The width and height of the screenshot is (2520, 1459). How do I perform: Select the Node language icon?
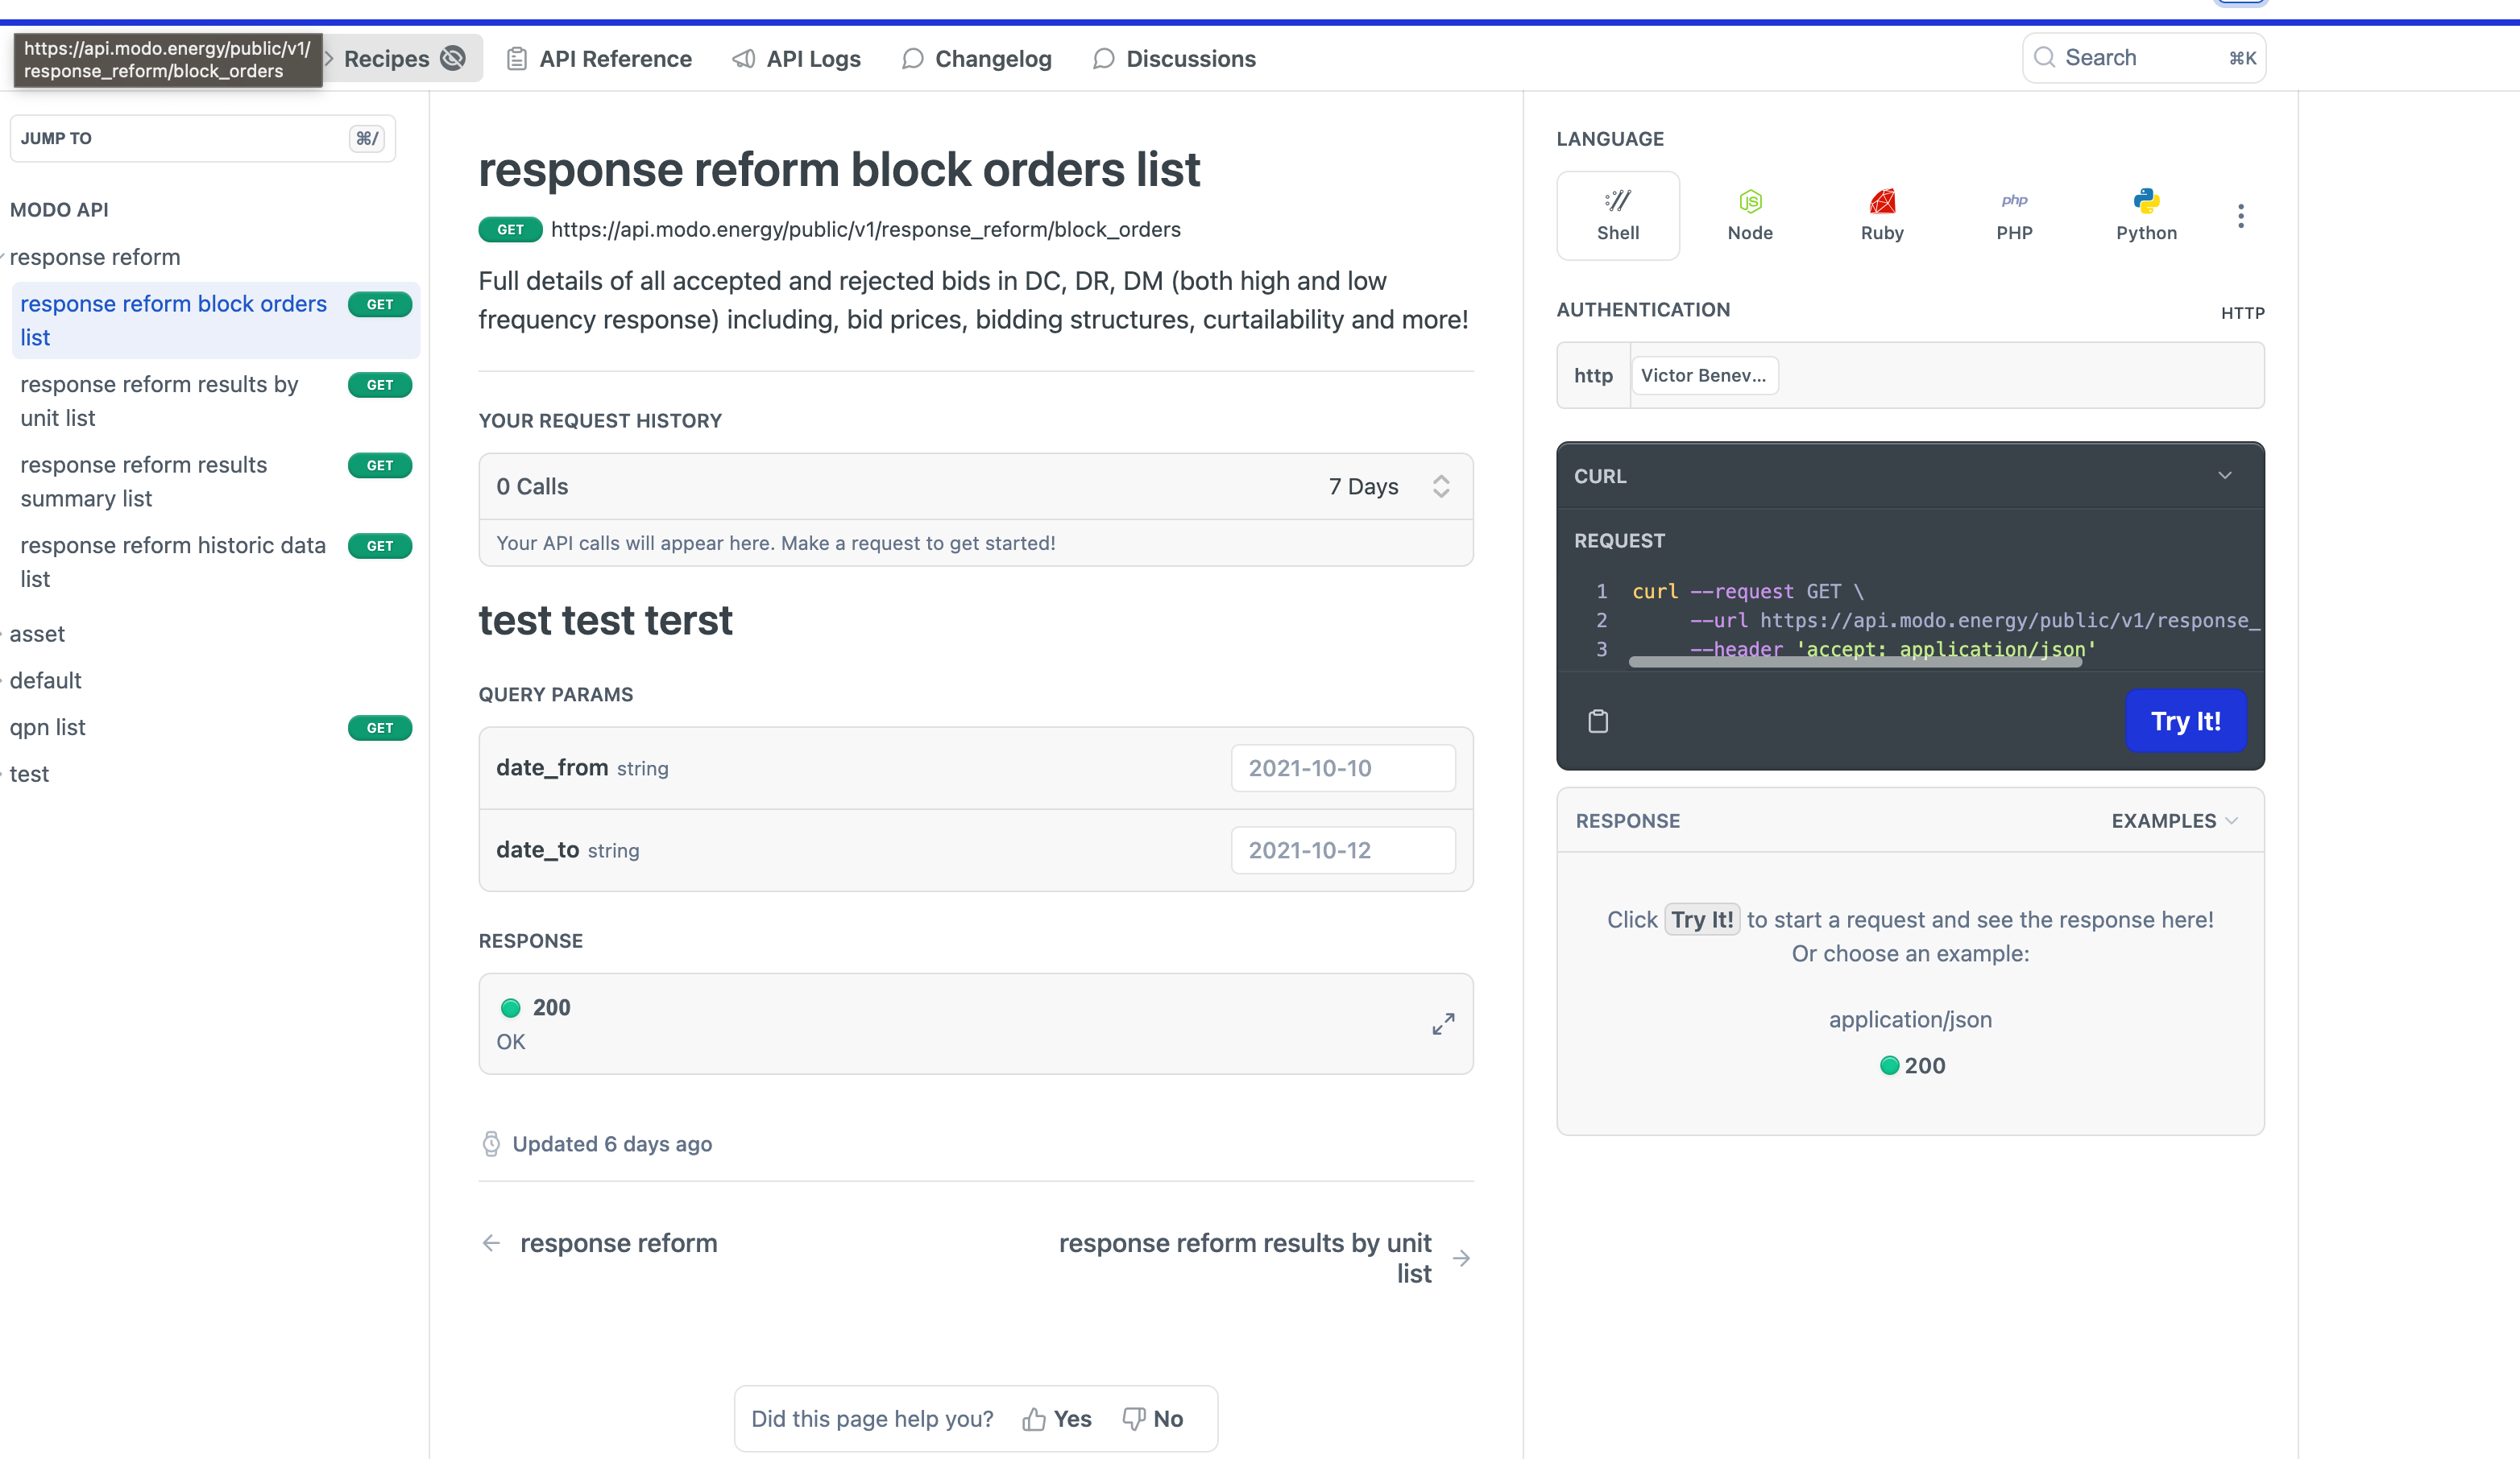1749,215
